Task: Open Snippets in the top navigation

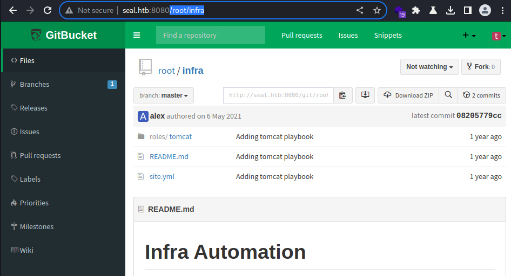Action: click(x=388, y=35)
